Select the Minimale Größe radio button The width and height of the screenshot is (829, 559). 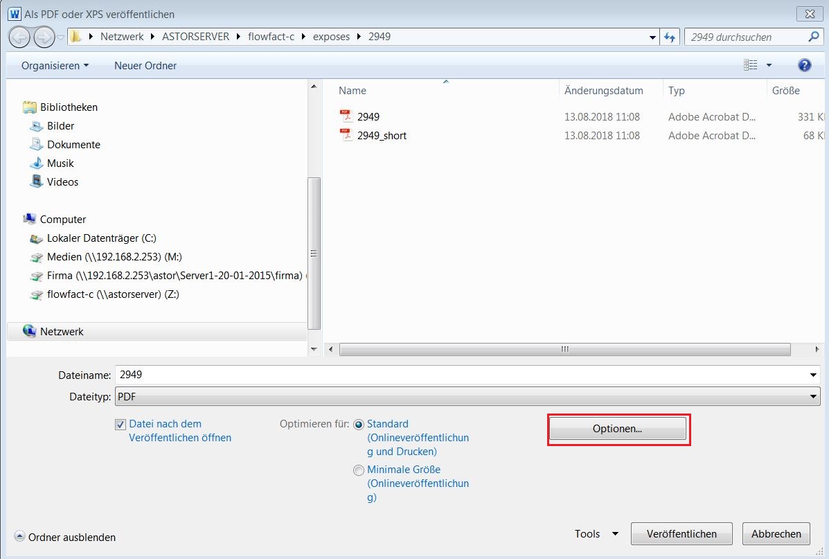[x=359, y=470]
